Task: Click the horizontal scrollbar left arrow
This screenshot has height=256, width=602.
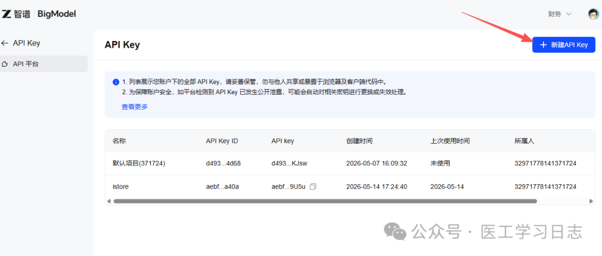Action: 109,201
